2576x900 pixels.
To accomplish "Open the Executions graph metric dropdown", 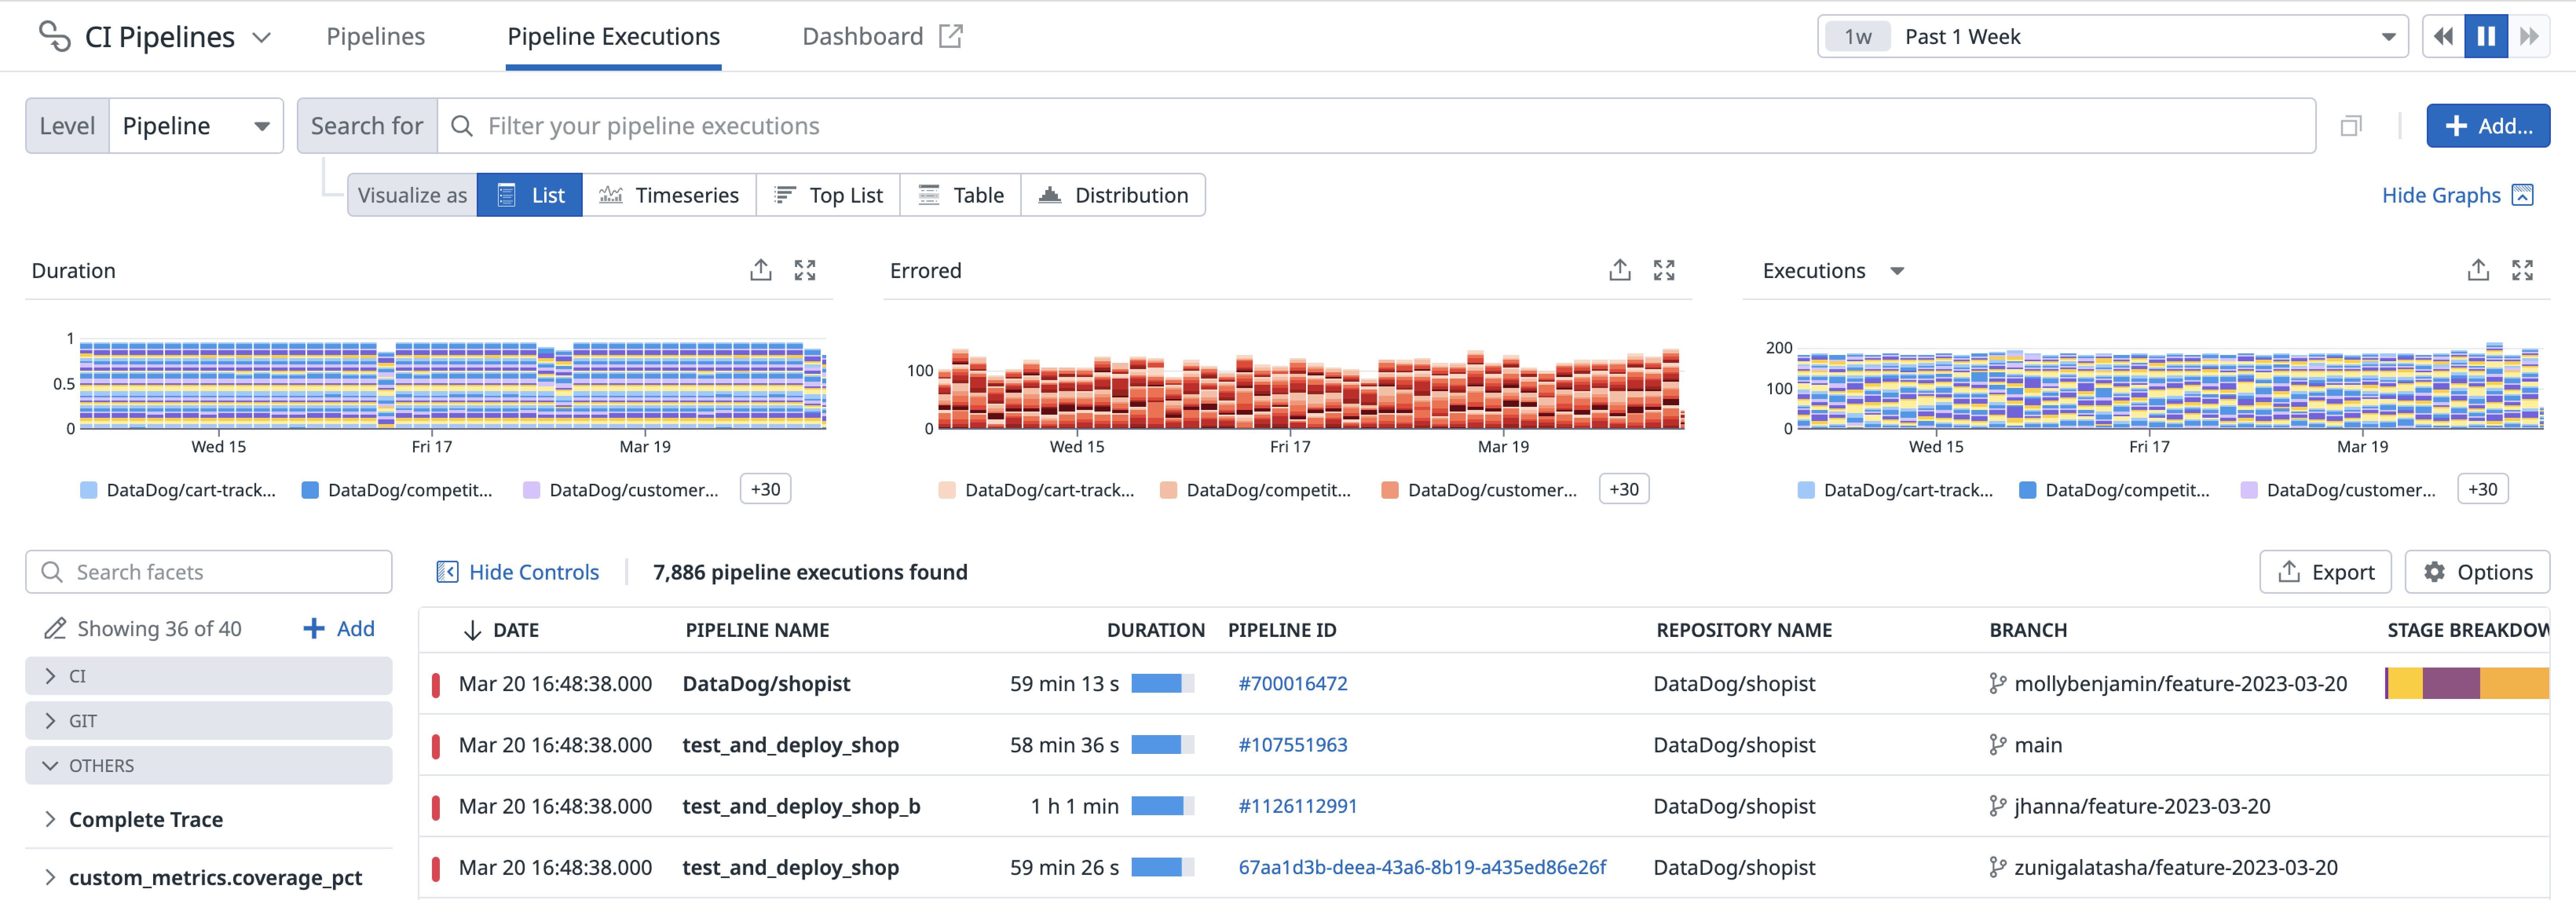I will pyautogui.click(x=1897, y=271).
